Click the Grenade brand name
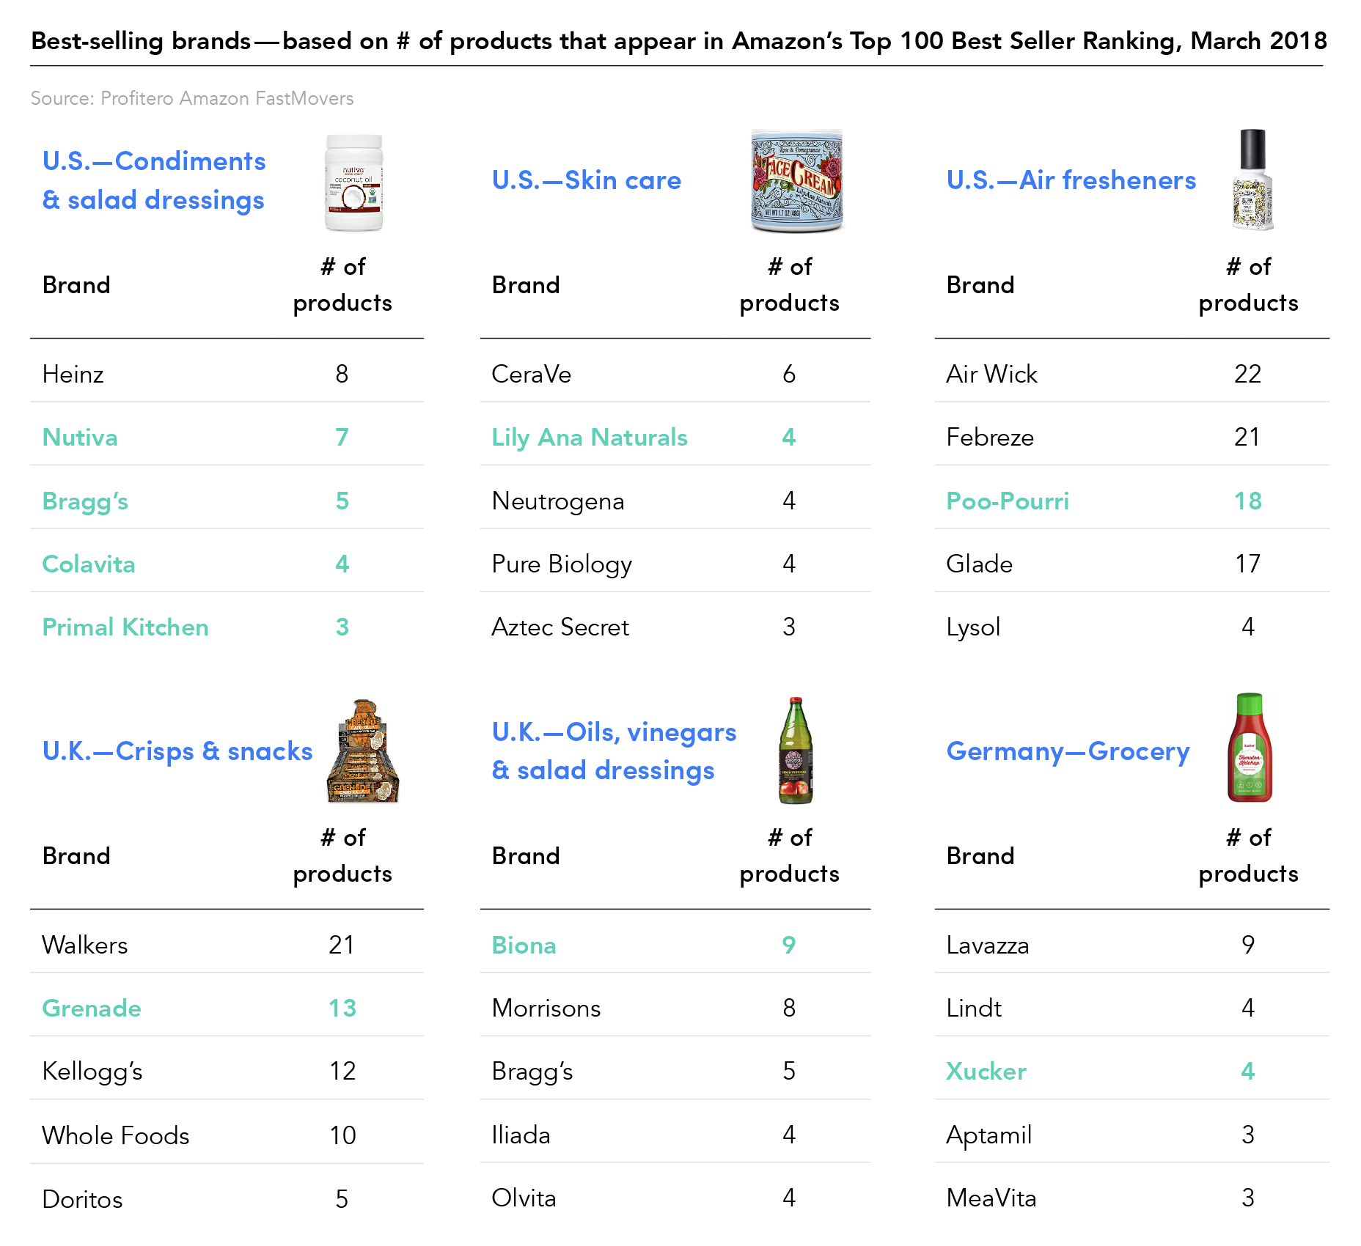This screenshot has width=1361, height=1246. [92, 1009]
